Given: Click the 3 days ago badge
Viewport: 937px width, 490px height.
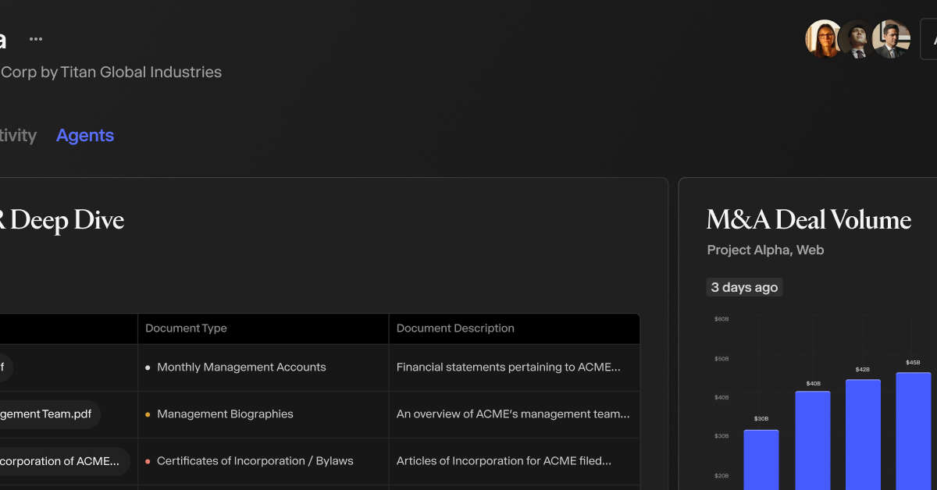Looking at the screenshot, I should pos(744,287).
